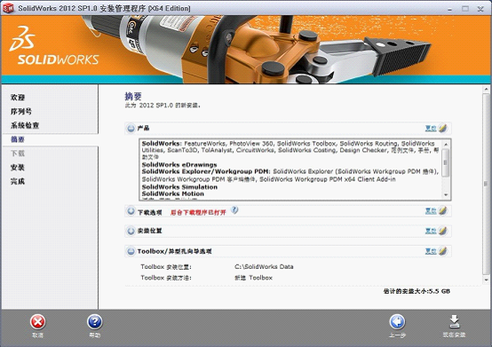Maximize the installer window
Screen dimensions: 492x347
465,9
